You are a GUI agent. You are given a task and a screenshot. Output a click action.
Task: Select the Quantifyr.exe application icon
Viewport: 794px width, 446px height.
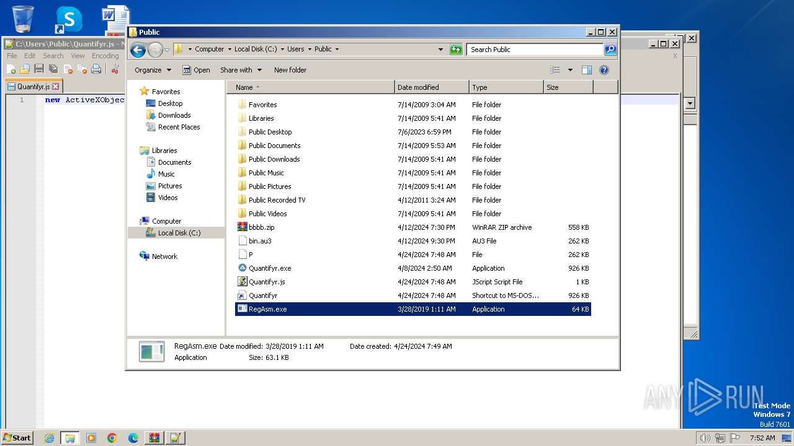[243, 268]
